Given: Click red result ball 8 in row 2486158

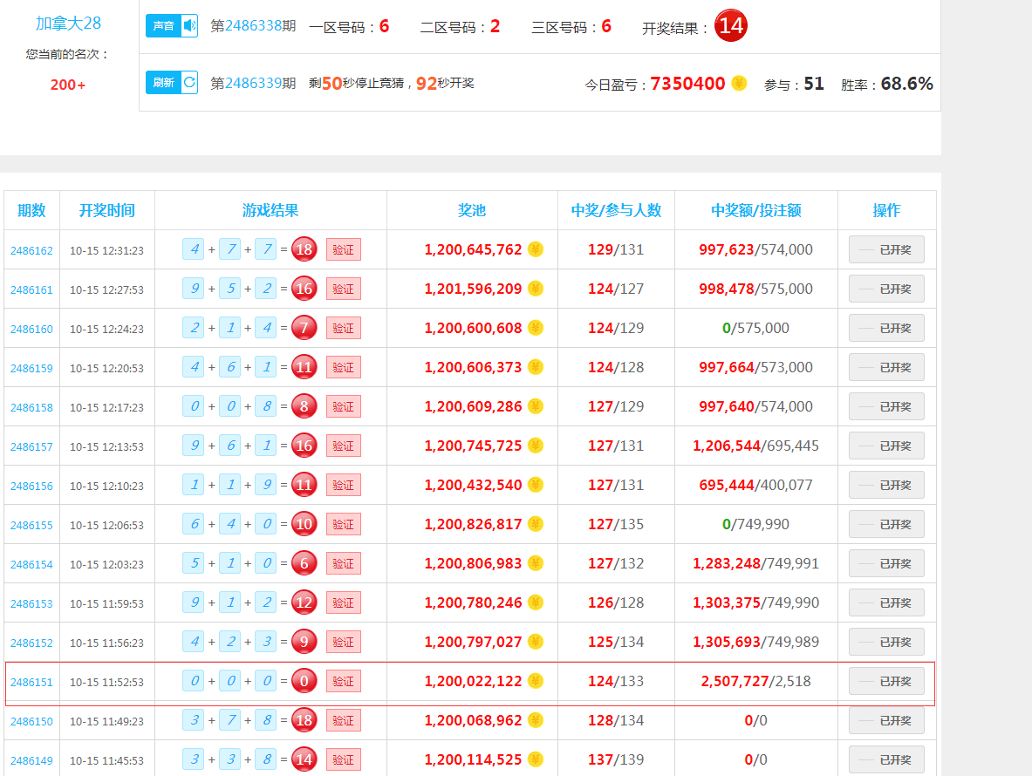Looking at the screenshot, I should [x=304, y=406].
